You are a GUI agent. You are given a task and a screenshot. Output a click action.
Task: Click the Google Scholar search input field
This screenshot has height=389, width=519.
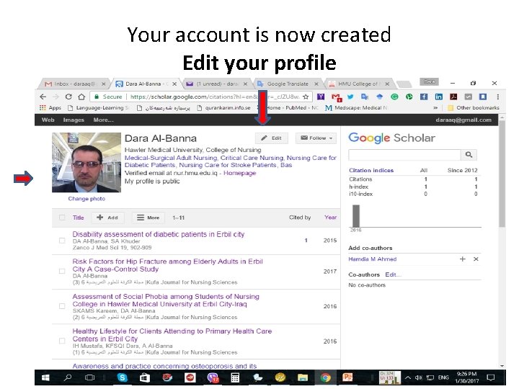point(404,154)
